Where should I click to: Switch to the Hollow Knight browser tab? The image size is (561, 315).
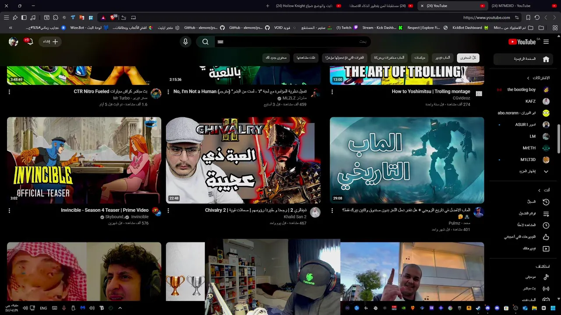308,6
